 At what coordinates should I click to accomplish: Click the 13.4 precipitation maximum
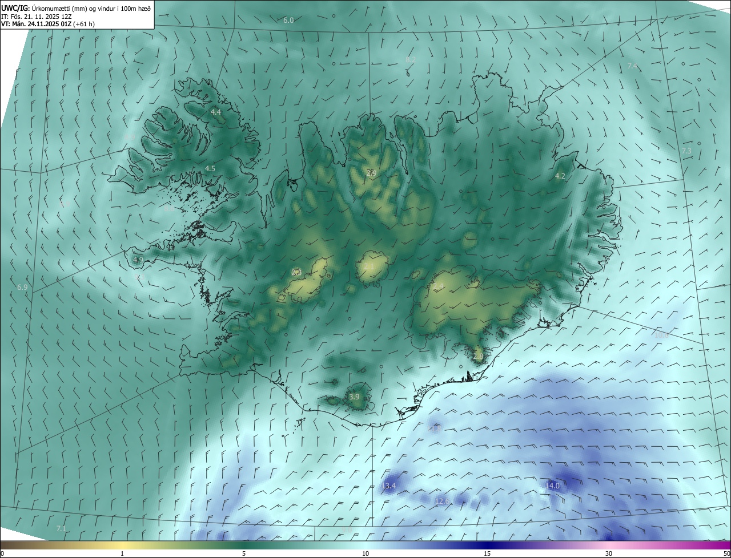coord(388,486)
